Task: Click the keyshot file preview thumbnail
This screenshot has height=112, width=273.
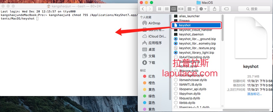Action: (x=251, y=38)
